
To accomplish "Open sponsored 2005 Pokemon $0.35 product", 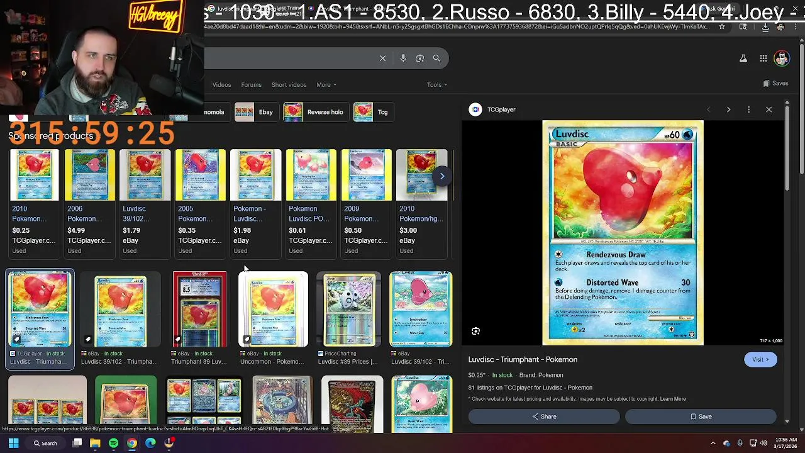I will pos(200,203).
